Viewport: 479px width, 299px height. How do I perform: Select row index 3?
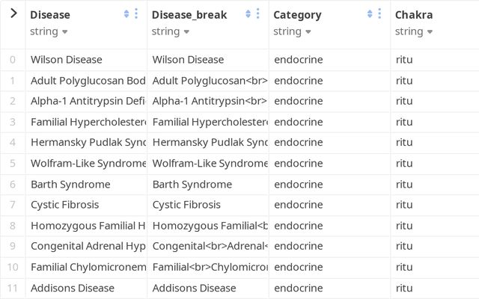pyautogui.click(x=13, y=122)
